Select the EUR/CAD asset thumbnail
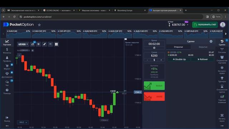The image size is (229, 129). pos(19,34)
